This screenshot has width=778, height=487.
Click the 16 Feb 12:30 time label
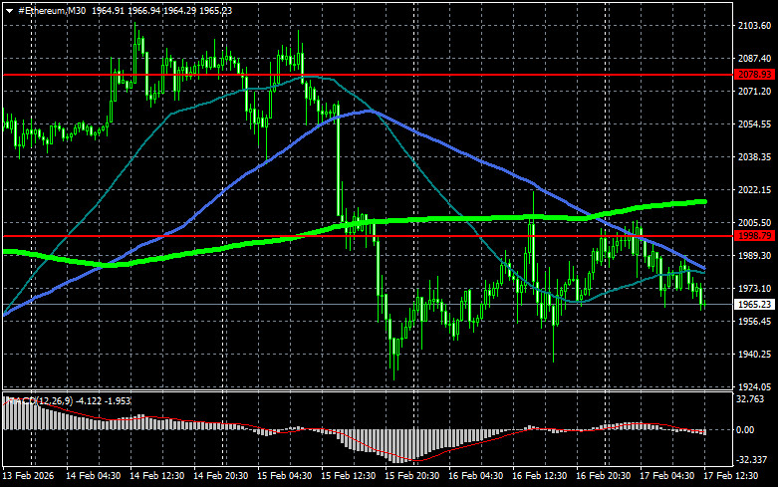pos(539,476)
